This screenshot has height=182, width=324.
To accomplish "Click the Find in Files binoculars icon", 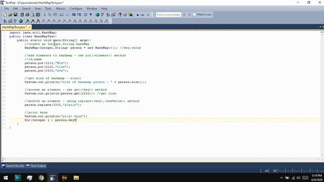I will [x=131, y=15].
